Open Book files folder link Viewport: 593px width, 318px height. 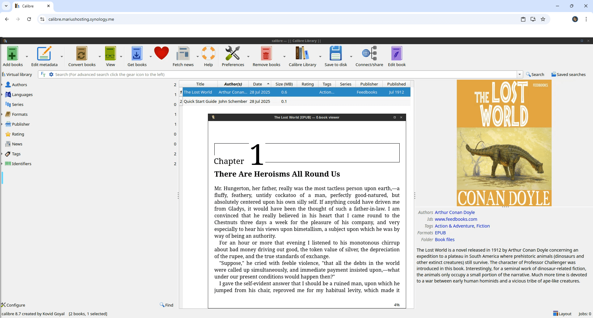point(444,240)
